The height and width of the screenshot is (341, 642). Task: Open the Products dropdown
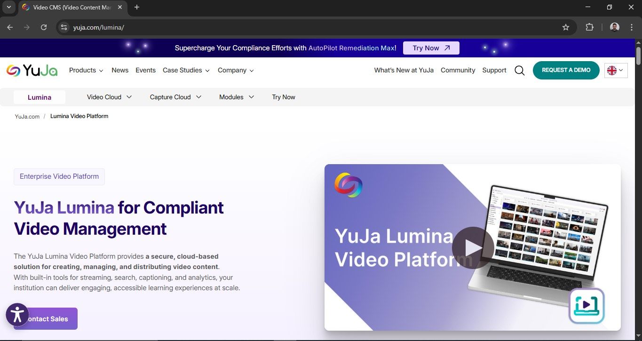(86, 70)
